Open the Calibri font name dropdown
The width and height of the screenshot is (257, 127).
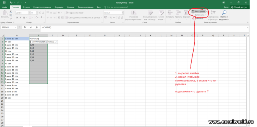(29, 13)
